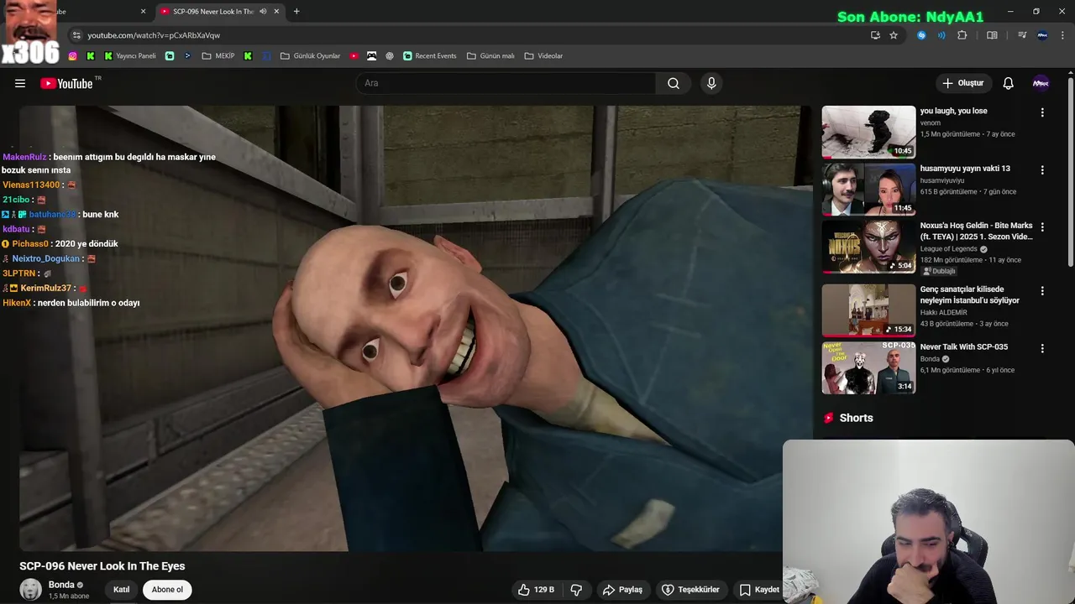This screenshot has width=1075, height=604.
Task: Open 'you laugh, you lose' video thumbnail
Action: 868,132
